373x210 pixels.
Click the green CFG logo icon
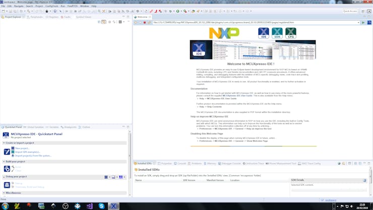tap(291, 33)
